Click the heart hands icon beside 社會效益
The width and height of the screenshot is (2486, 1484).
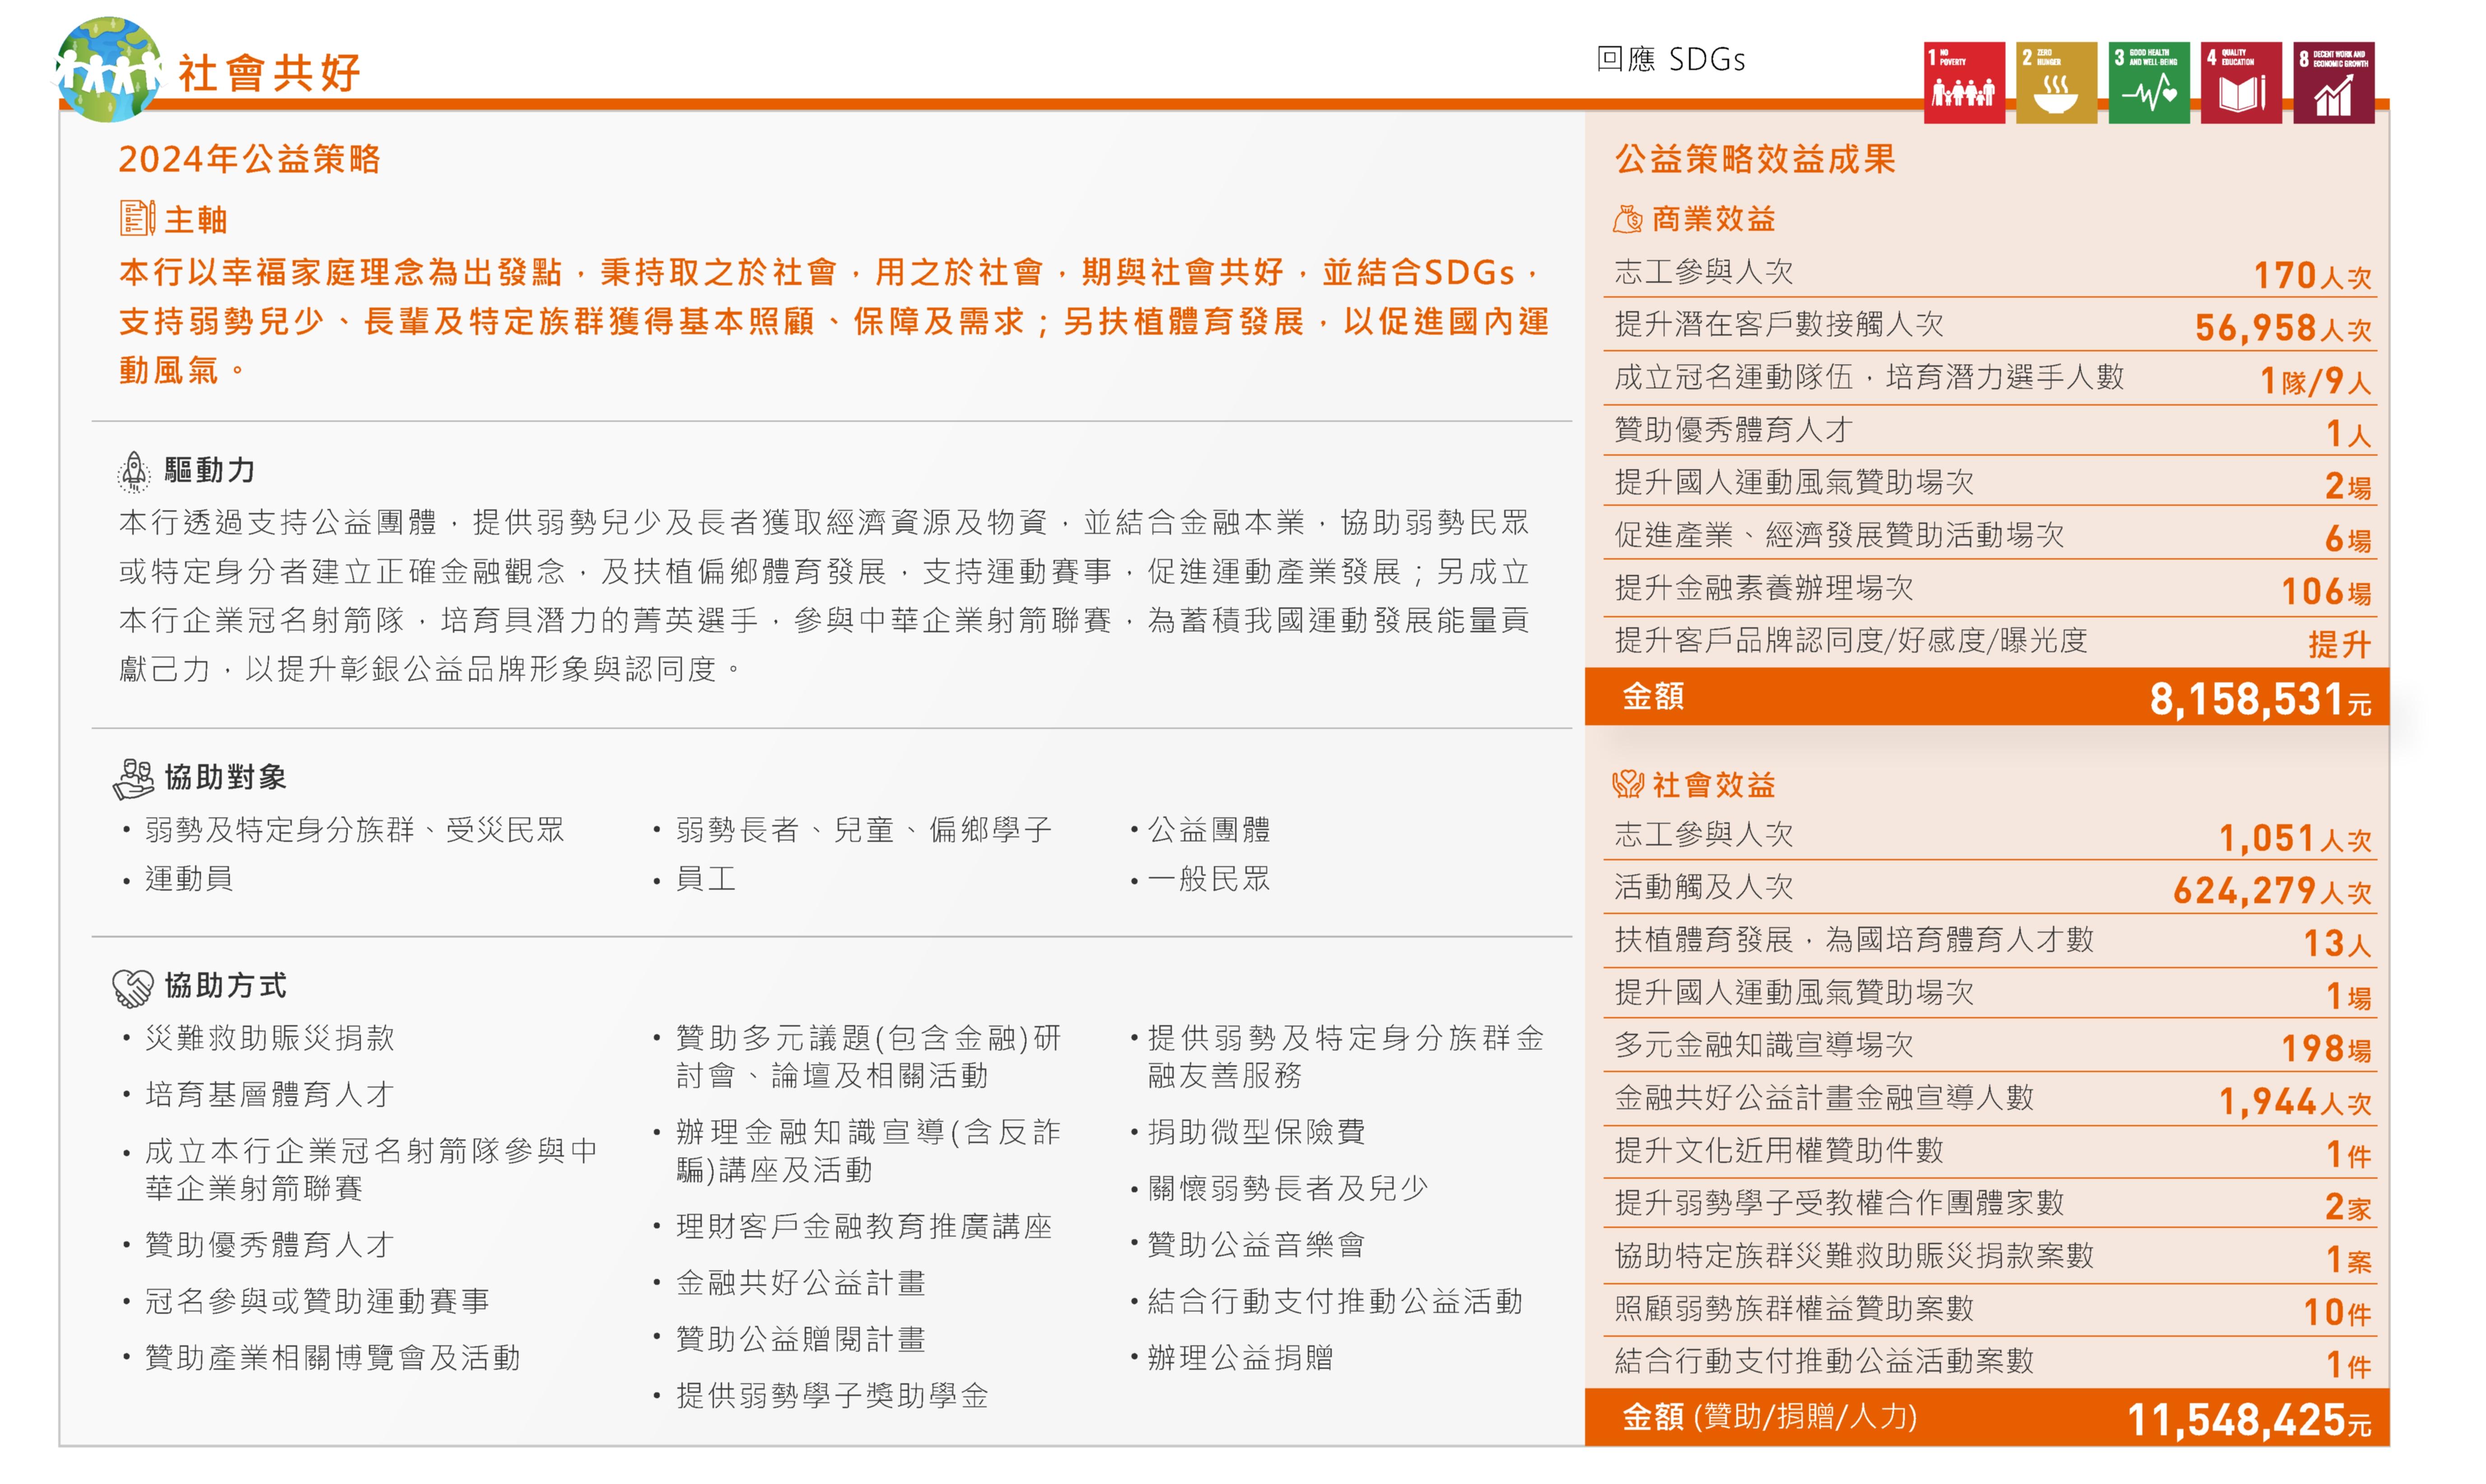coord(1627,784)
